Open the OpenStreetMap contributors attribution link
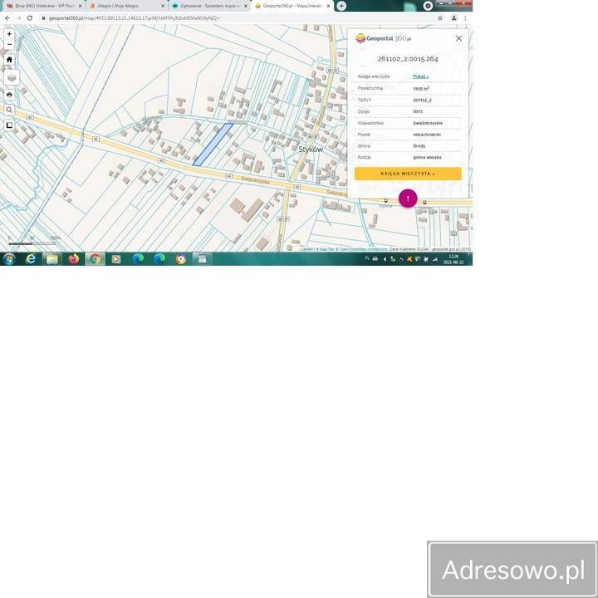 point(363,249)
